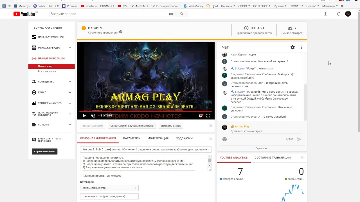This screenshot has height=202, width=360.
Task: Click Вставить рекламу button
Action: click(x=93, y=126)
